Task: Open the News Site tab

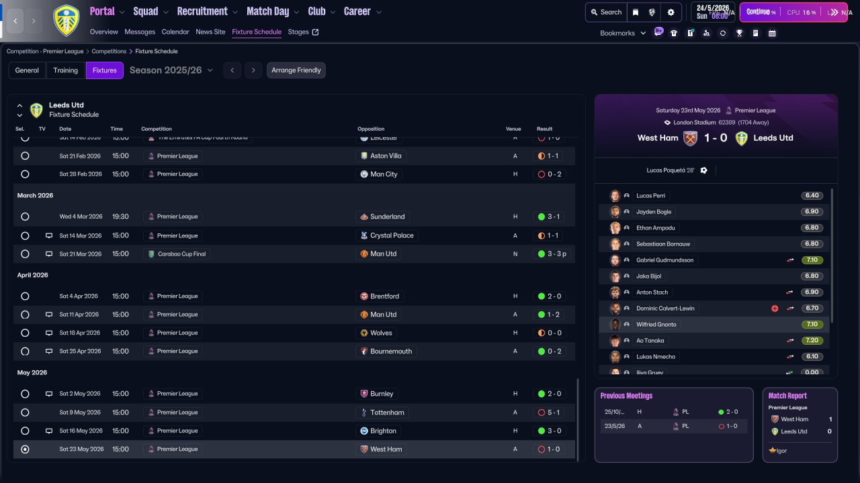Action: (x=210, y=32)
